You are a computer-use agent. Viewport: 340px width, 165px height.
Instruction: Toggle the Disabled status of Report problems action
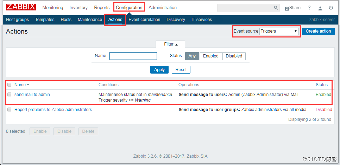click(x=324, y=110)
